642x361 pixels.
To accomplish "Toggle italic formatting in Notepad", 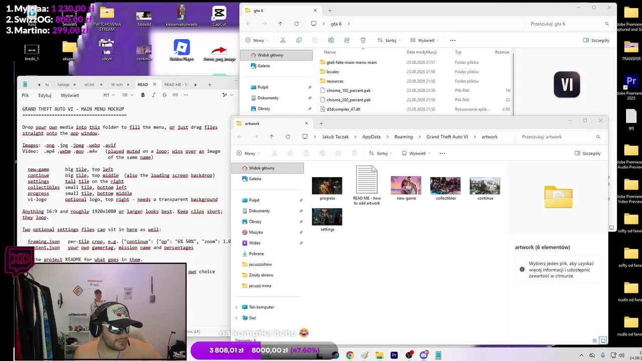I will pyautogui.click(x=153, y=95).
